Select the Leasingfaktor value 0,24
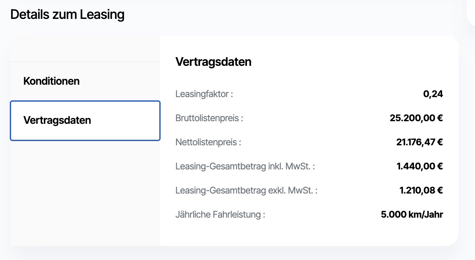The image size is (475, 260). (433, 94)
